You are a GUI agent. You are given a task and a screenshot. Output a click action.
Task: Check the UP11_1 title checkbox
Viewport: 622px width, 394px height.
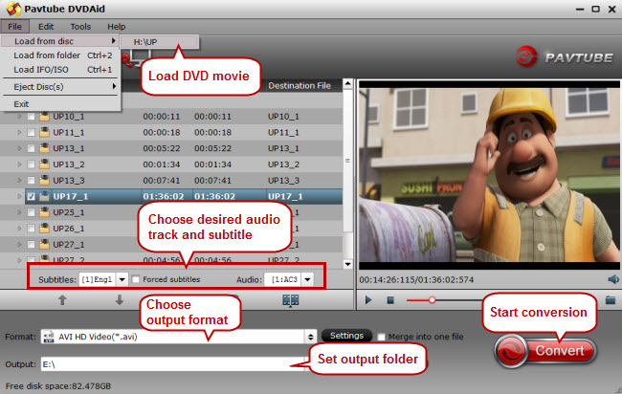(31, 132)
